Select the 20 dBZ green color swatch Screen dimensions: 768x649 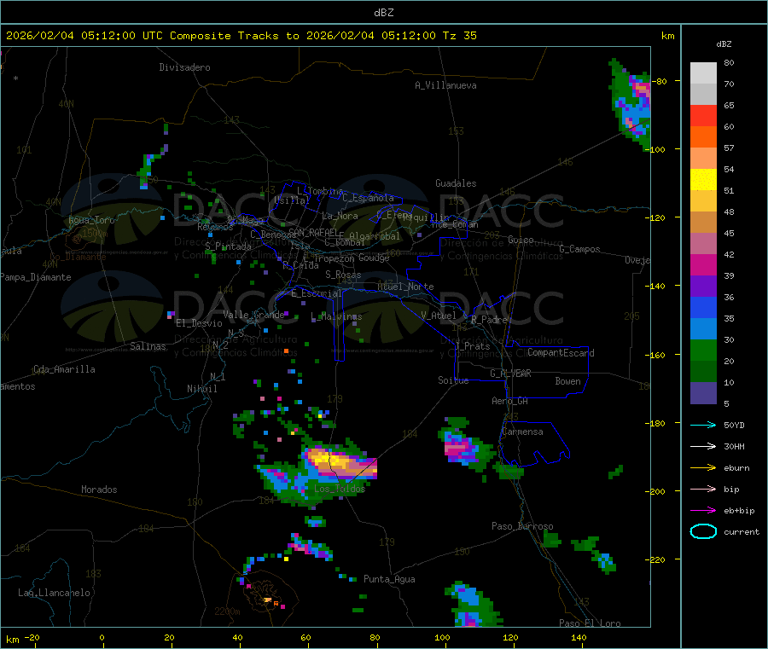703,350
